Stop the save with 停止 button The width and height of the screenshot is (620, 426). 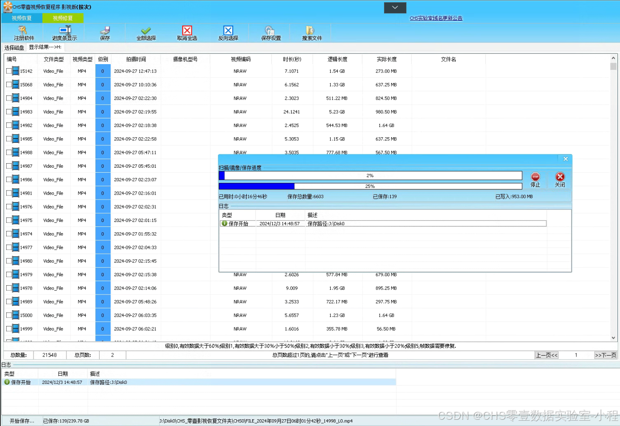(535, 179)
